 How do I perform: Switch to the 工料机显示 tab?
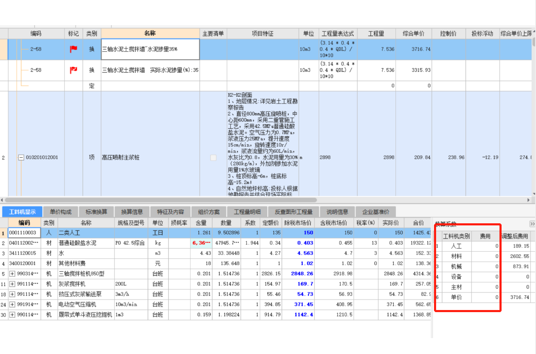coord(22,212)
